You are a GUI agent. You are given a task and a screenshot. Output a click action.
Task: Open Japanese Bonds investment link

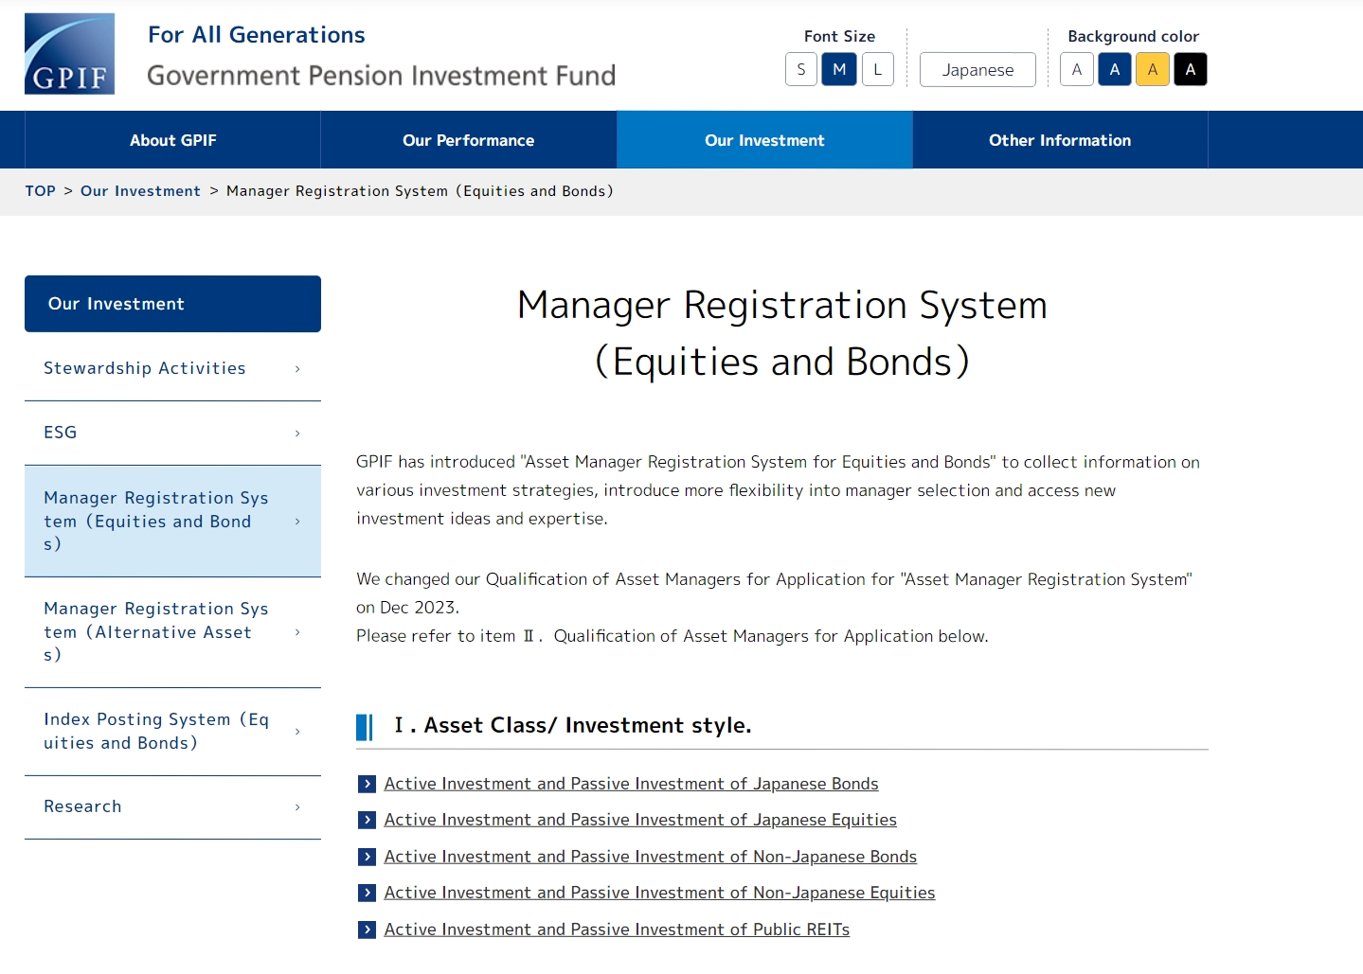coord(631,784)
